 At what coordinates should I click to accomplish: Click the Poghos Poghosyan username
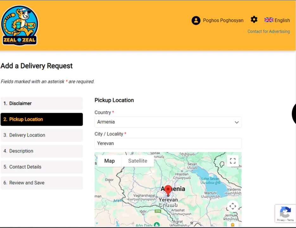pyautogui.click(x=223, y=20)
